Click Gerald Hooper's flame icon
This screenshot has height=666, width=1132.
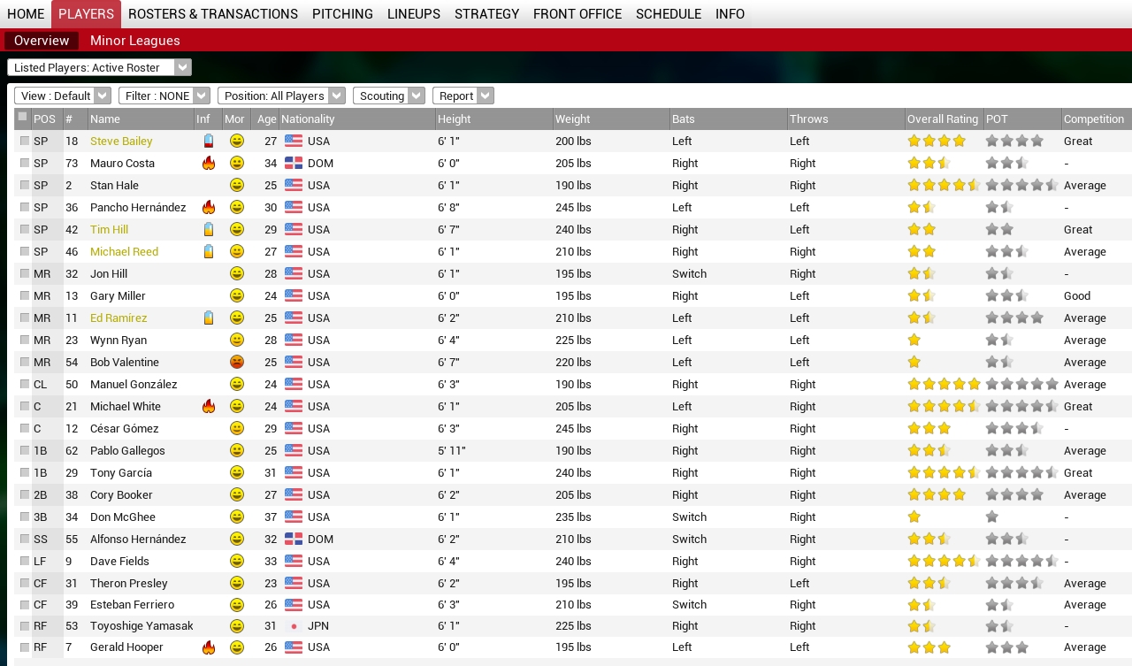click(x=209, y=647)
